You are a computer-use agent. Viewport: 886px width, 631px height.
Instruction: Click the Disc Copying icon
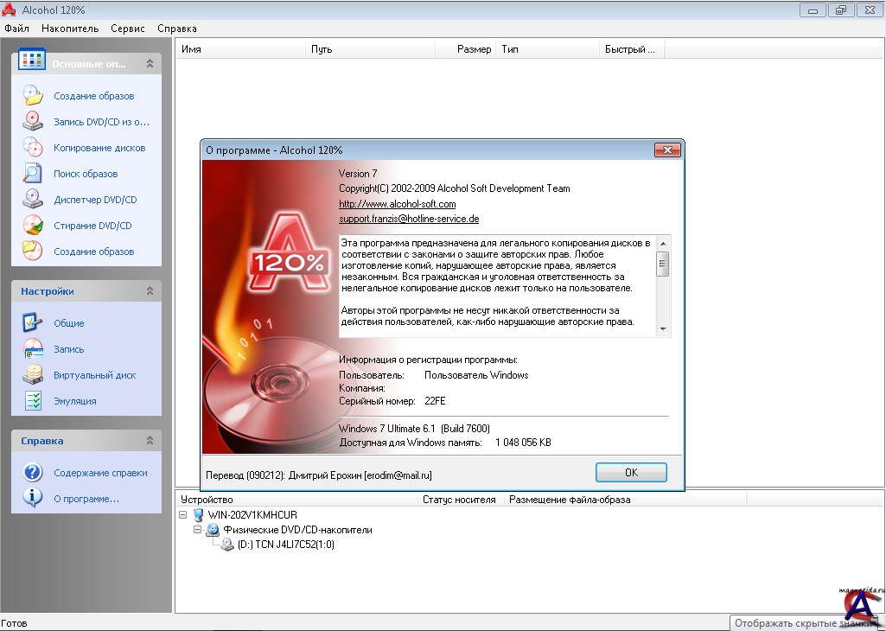32,148
